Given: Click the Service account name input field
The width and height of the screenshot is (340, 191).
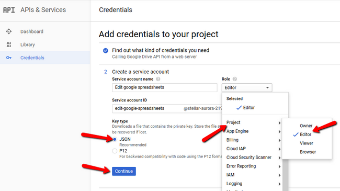Looking at the screenshot, I should [165, 87].
